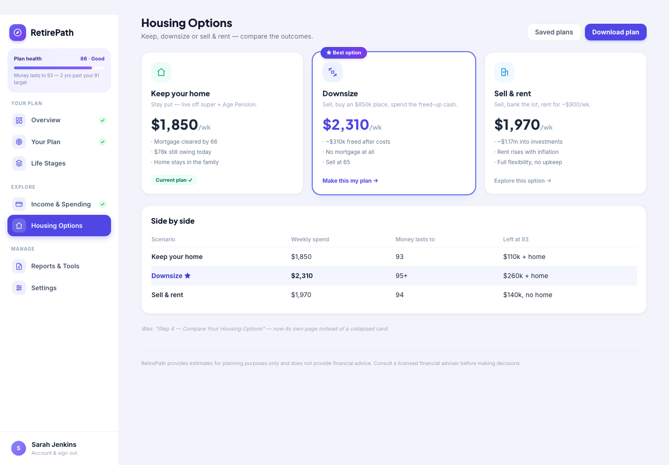
Task: Click the Weekly spend column header
Action: (310, 239)
